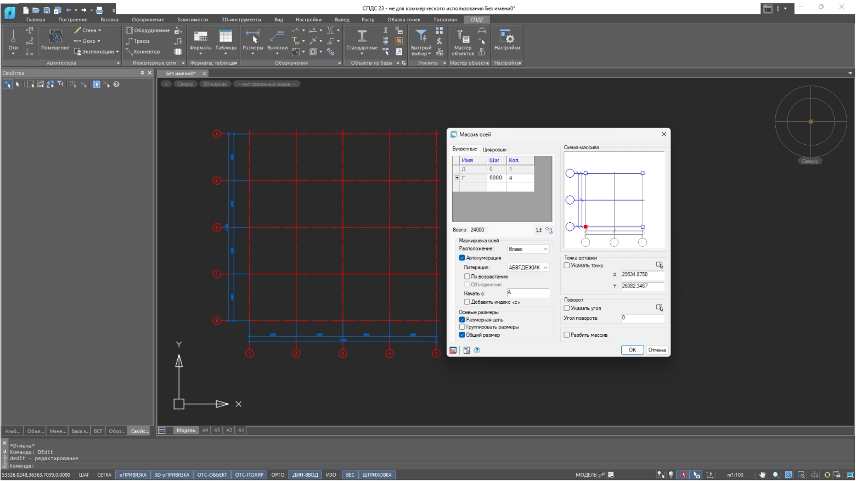The width and height of the screenshot is (856, 481).
Task: Click the help icon in axis array dialog
Action: (x=477, y=350)
